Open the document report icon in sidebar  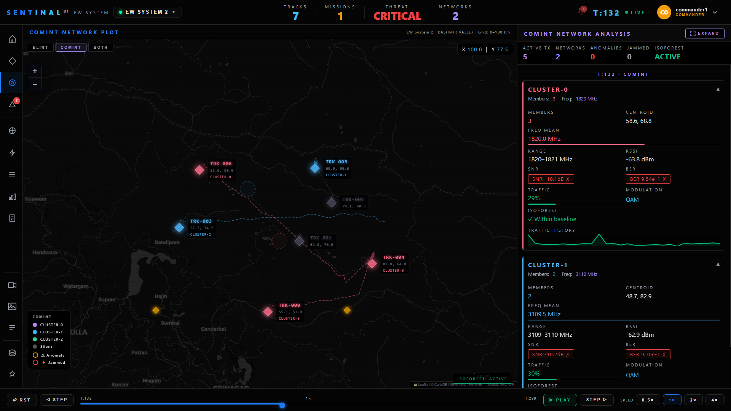pos(12,218)
